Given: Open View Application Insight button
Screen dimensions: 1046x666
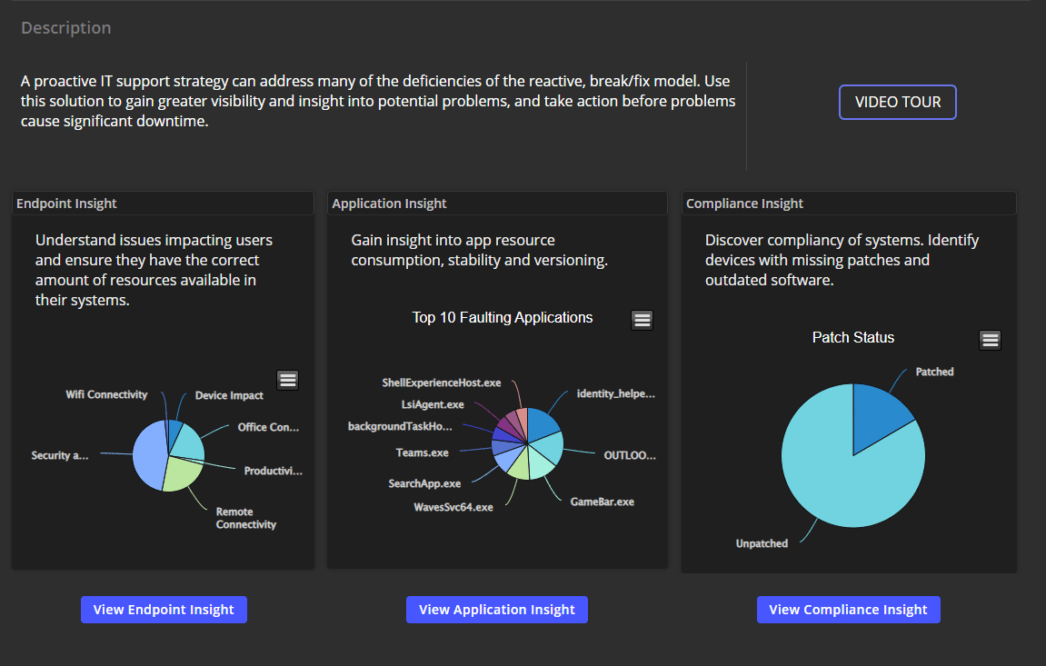Looking at the screenshot, I should (x=497, y=610).
